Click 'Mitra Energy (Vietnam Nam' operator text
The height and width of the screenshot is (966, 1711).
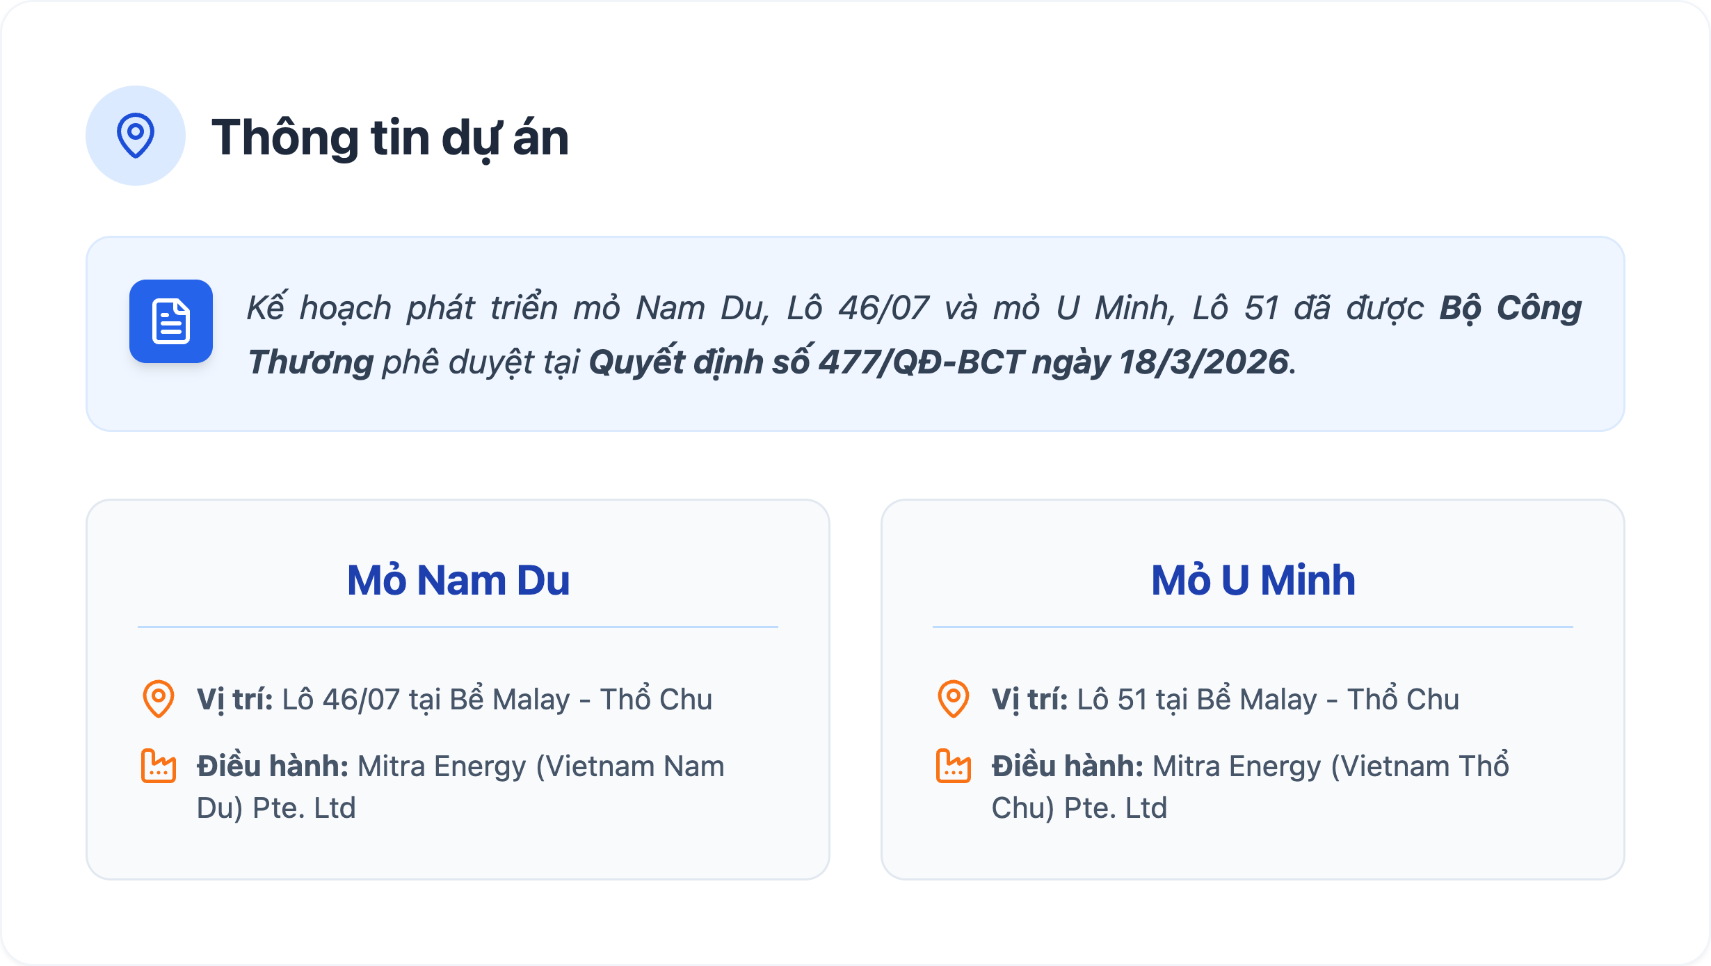[x=541, y=766]
